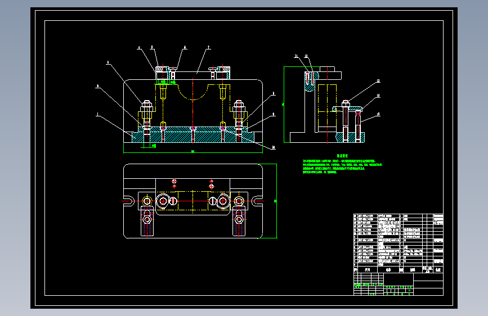This screenshot has width=488, height=316.
Task: Select the green height dimension right of plan view
Action: pyautogui.click(x=276, y=201)
